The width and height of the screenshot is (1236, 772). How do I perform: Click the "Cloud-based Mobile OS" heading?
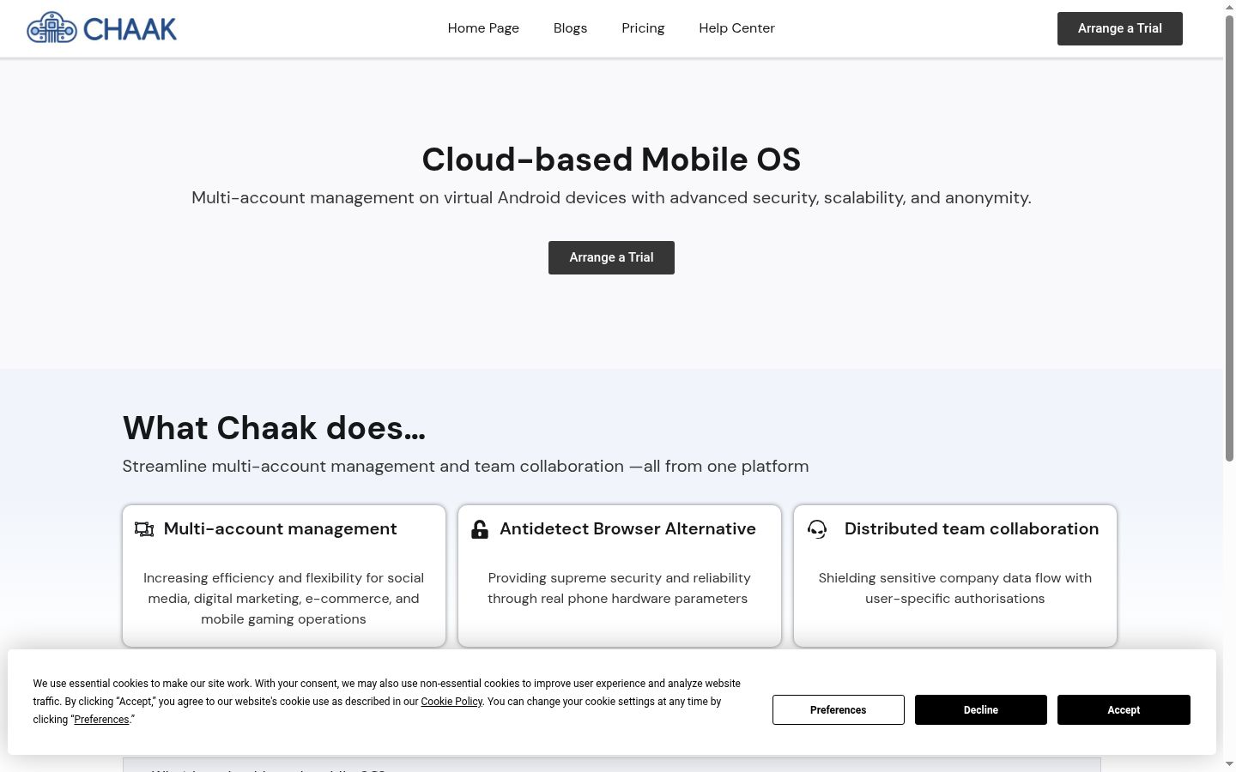click(611, 160)
